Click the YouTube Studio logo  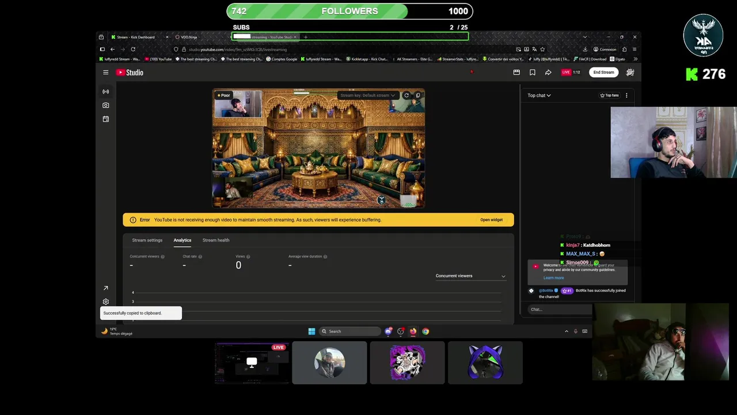coord(130,73)
